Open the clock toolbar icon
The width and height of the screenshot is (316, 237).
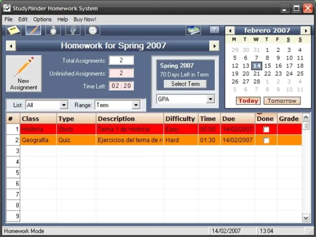pos(92,30)
